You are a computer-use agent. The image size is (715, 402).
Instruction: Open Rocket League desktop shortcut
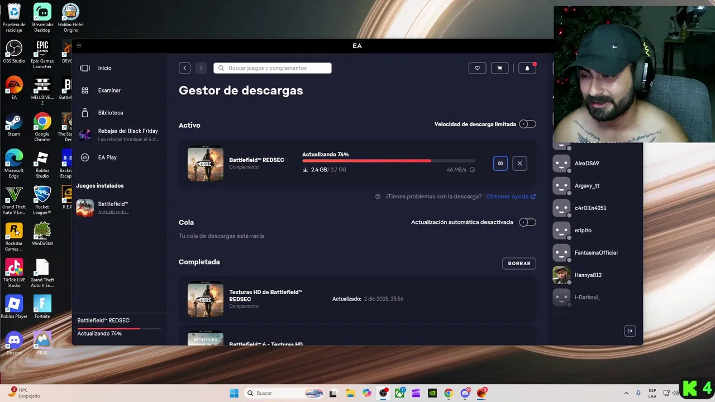[x=42, y=200]
